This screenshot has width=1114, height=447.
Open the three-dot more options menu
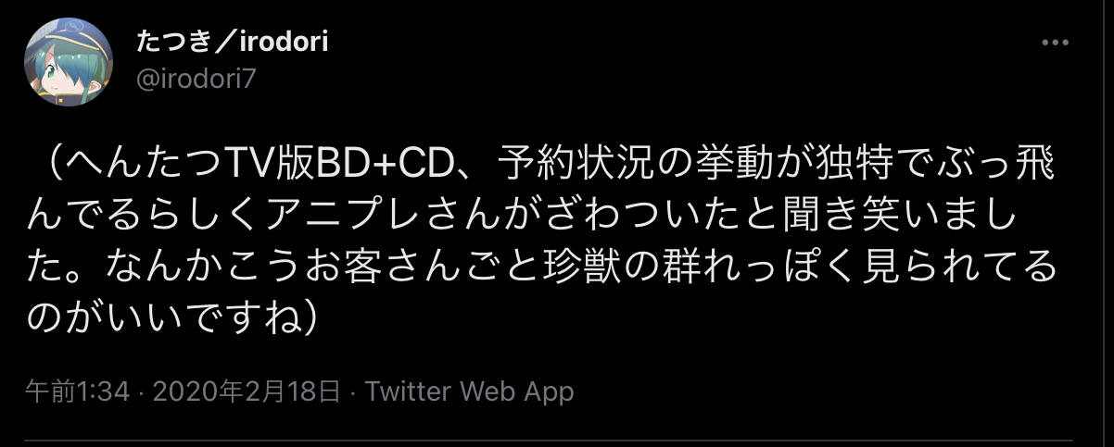tap(1056, 43)
